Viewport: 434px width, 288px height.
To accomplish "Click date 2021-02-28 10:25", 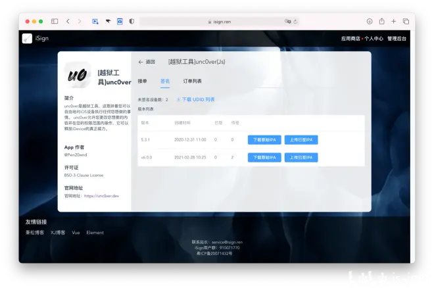I will tap(190, 157).
